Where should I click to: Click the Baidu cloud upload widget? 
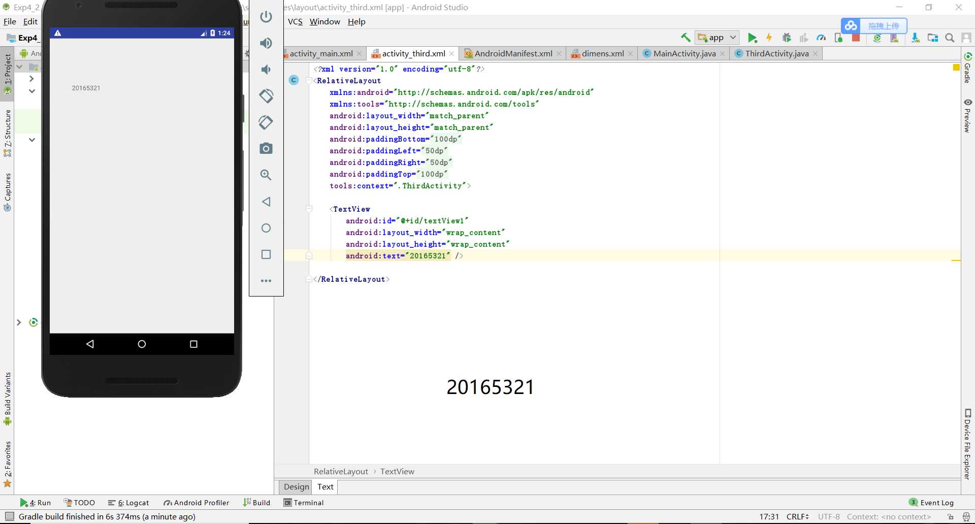874,25
